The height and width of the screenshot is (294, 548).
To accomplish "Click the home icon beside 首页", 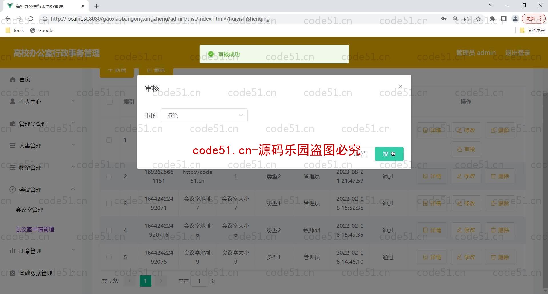I will click(13, 79).
